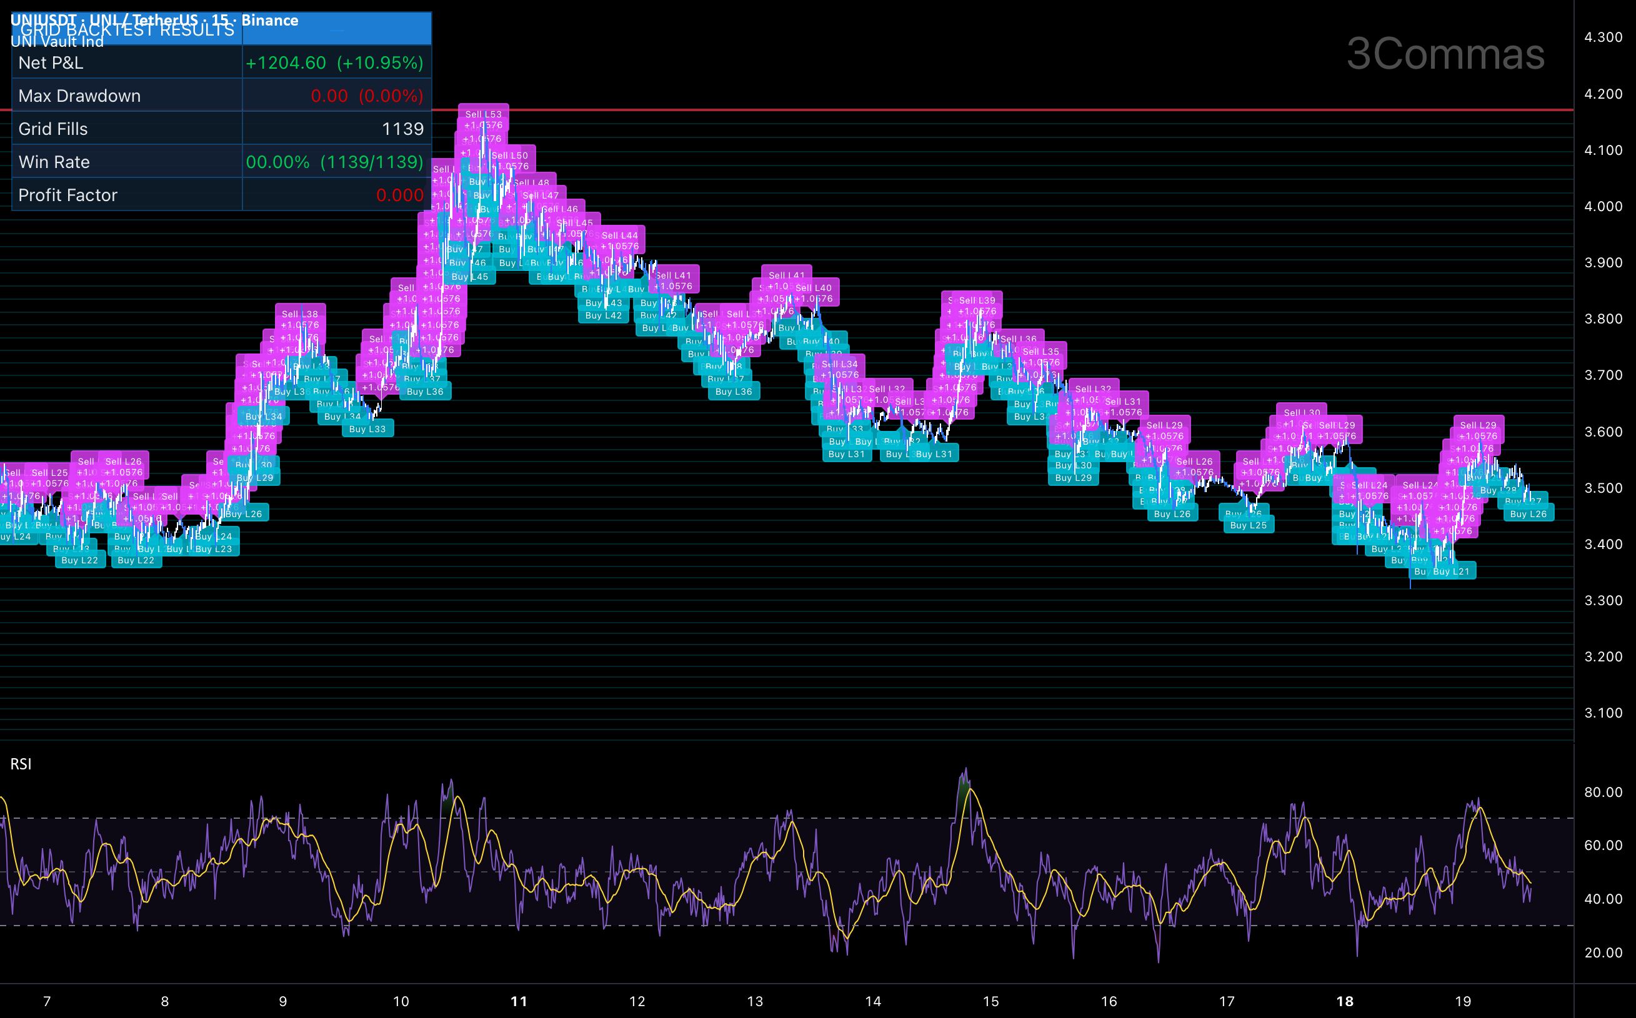The height and width of the screenshot is (1018, 1636).
Task: Click the Net P&L row label
Action: [51, 62]
